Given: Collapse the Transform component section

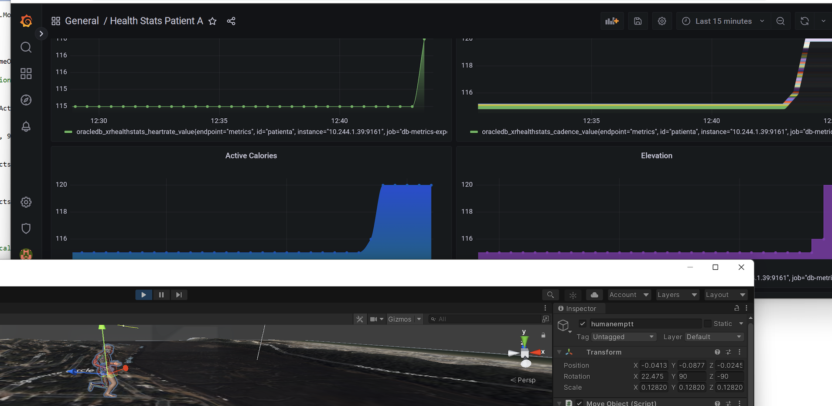Looking at the screenshot, I should pyautogui.click(x=559, y=352).
